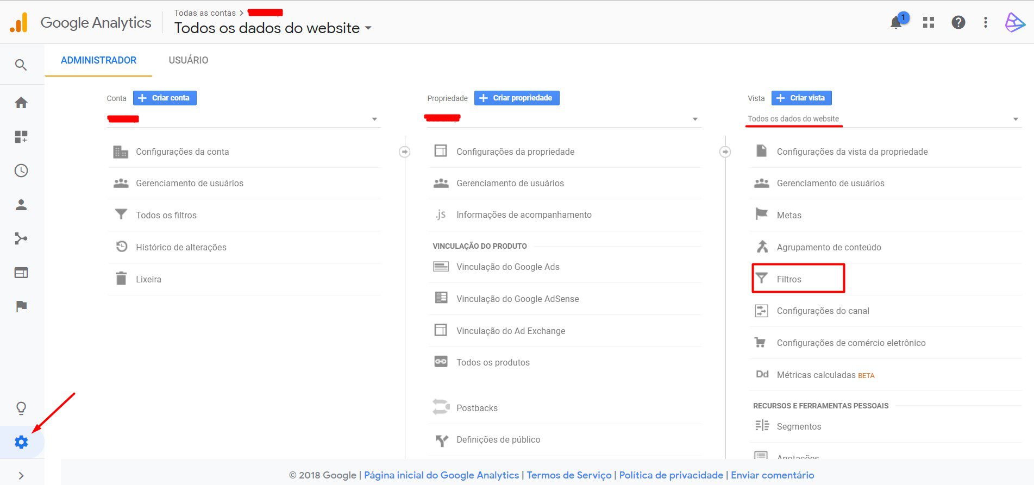Click the e-commerce shopping cart icon
Screen dimensions: 1034x485
click(760, 343)
